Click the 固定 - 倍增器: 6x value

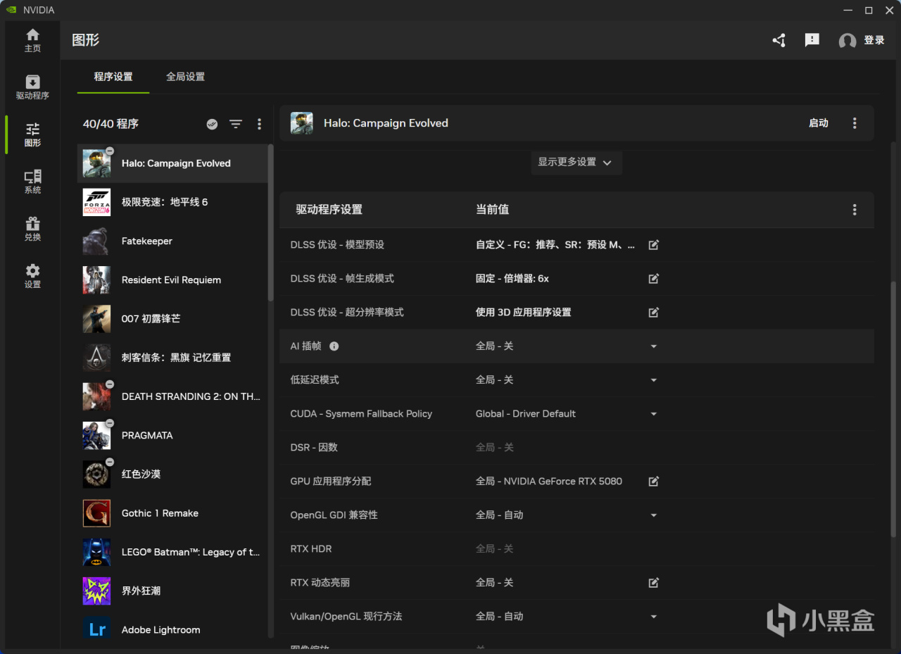click(512, 279)
